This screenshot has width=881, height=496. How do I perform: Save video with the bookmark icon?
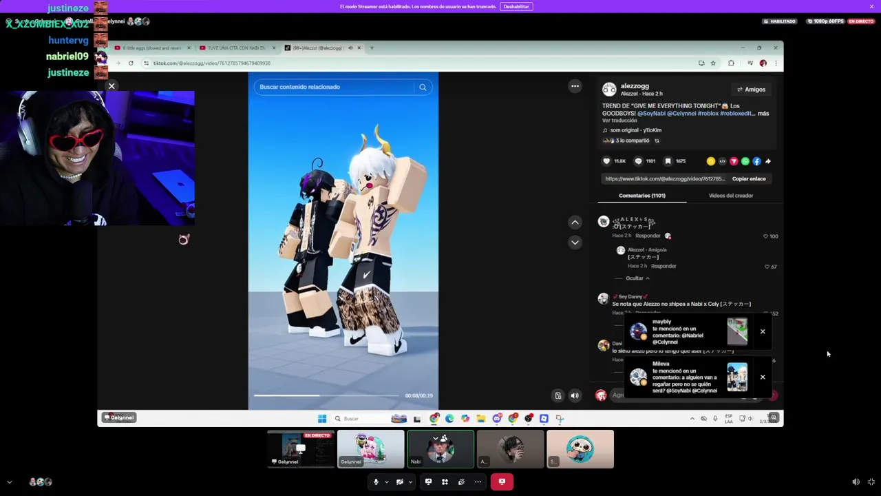668,161
